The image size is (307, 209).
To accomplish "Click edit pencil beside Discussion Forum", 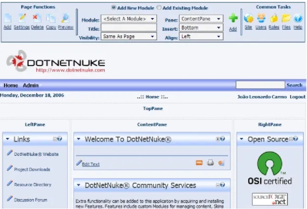I will (10, 199).
